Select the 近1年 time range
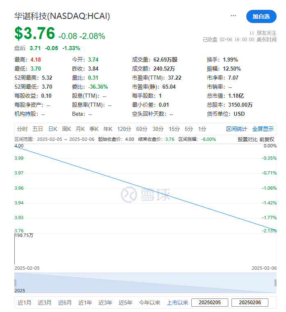This screenshot has width=286, height=312. 85,303
